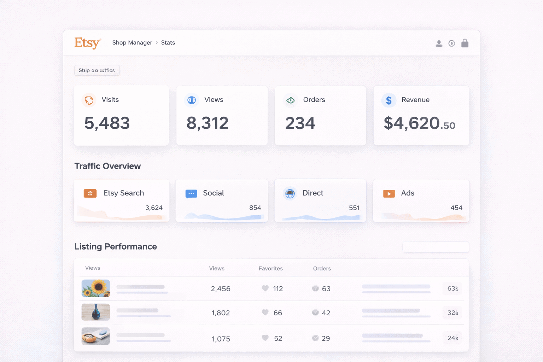The image size is (543, 362).
Task: Click the Ads play icon
Action: [x=389, y=194]
